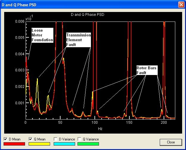Screen dimensions: 186x150
Task: Close the window using the red X
Action: coord(181,4)
